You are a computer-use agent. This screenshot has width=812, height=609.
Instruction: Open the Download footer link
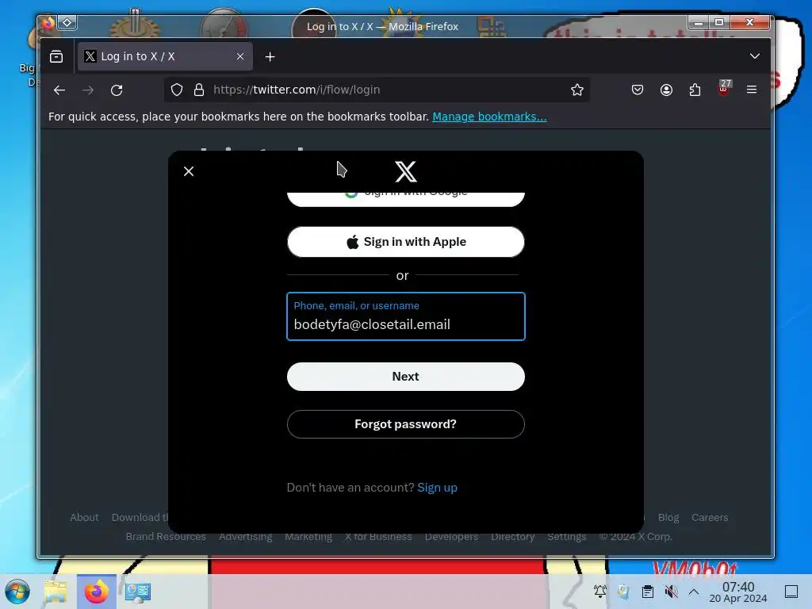pyautogui.click(x=140, y=517)
